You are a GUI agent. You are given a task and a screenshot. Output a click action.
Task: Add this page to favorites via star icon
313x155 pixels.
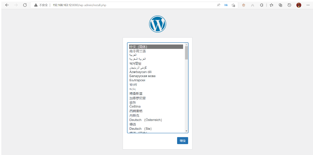tap(233, 5)
